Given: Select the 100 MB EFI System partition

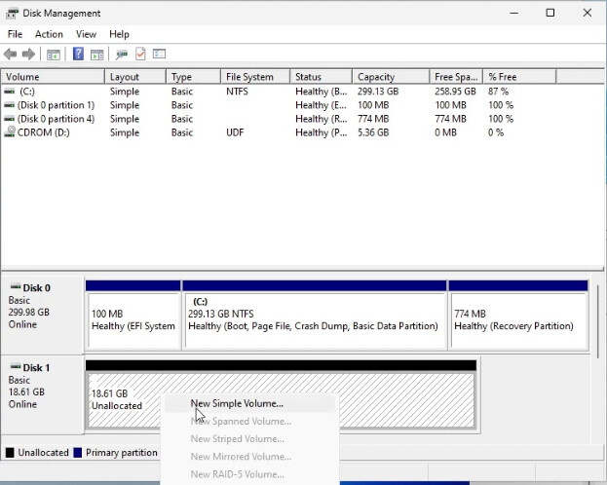Looking at the screenshot, I should point(133,316).
